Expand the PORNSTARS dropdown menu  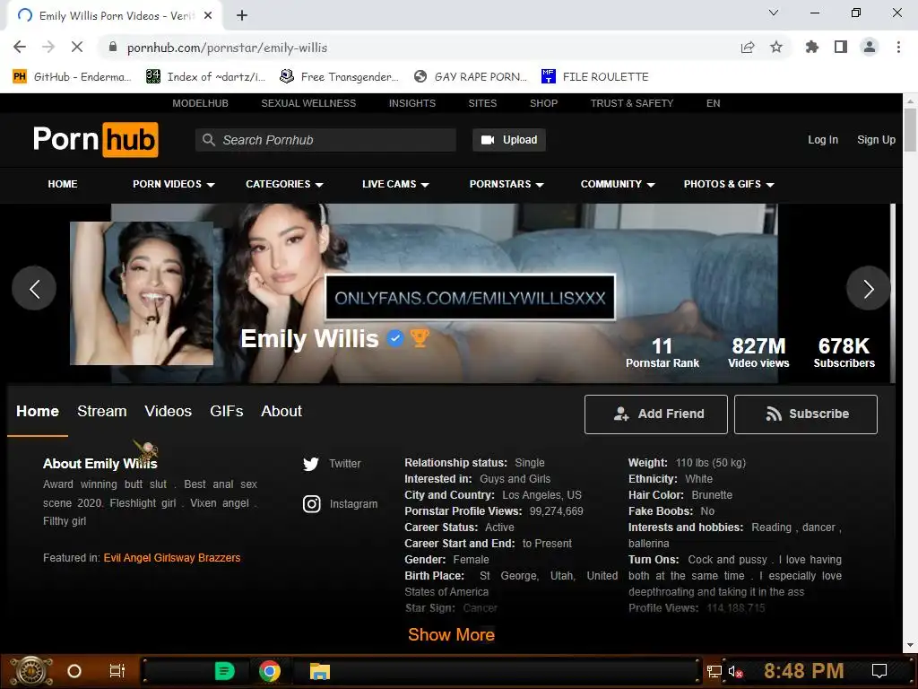tap(507, 184)
